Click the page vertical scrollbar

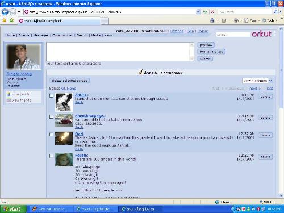pyautogui.click(x=281, y=112)
